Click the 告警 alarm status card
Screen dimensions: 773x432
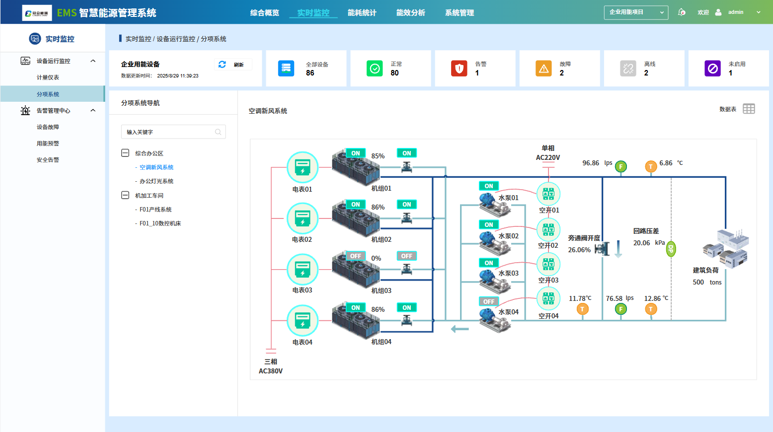[475, 69]
